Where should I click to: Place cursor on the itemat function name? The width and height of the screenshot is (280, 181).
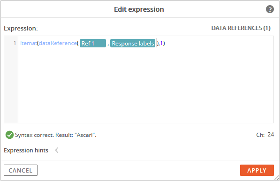tap(29, 43)
